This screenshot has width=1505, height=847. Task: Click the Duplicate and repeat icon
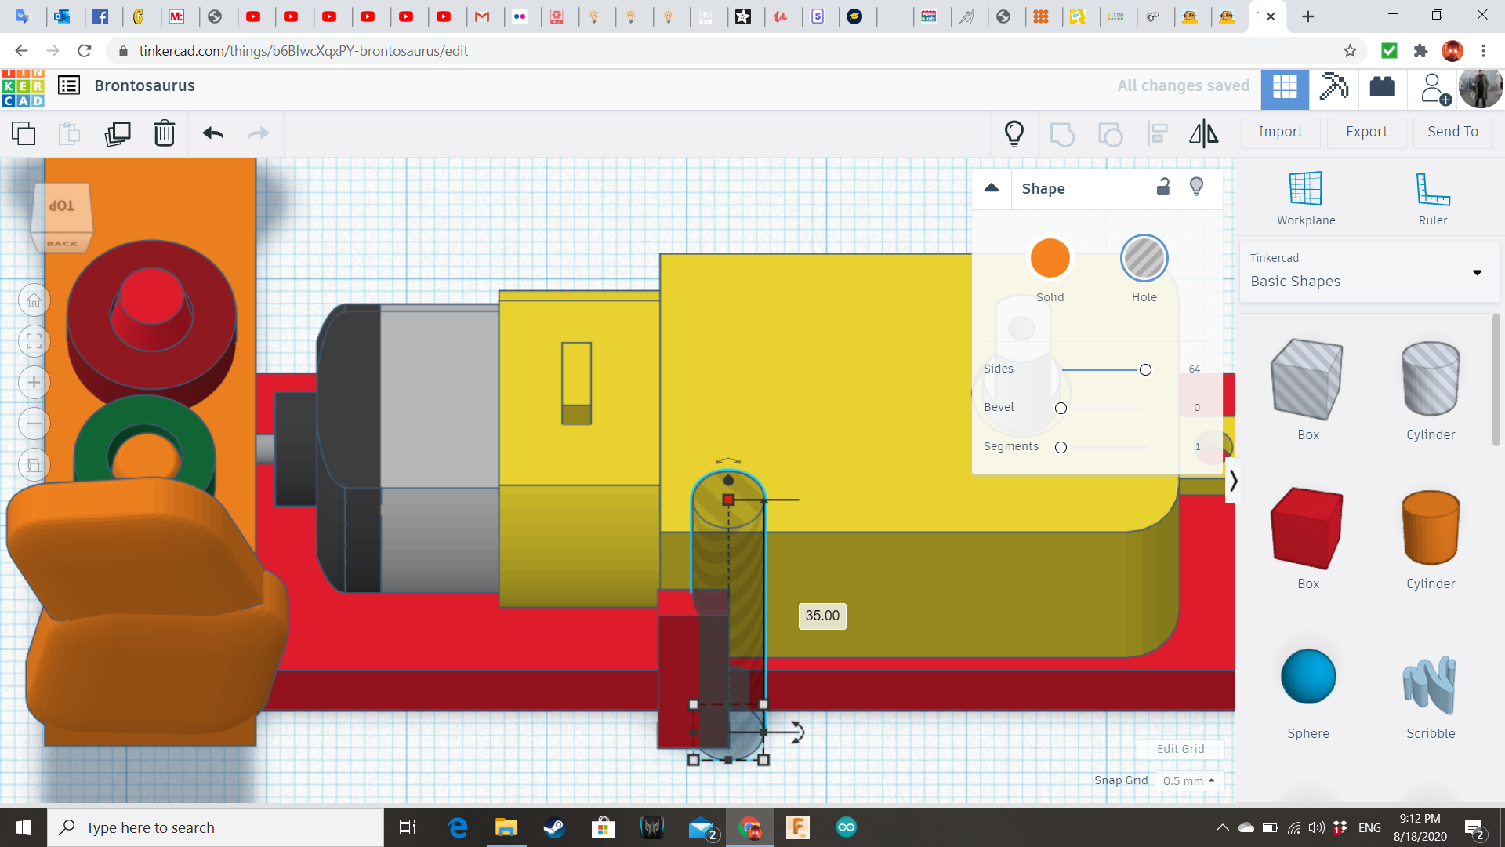[118, 133]
